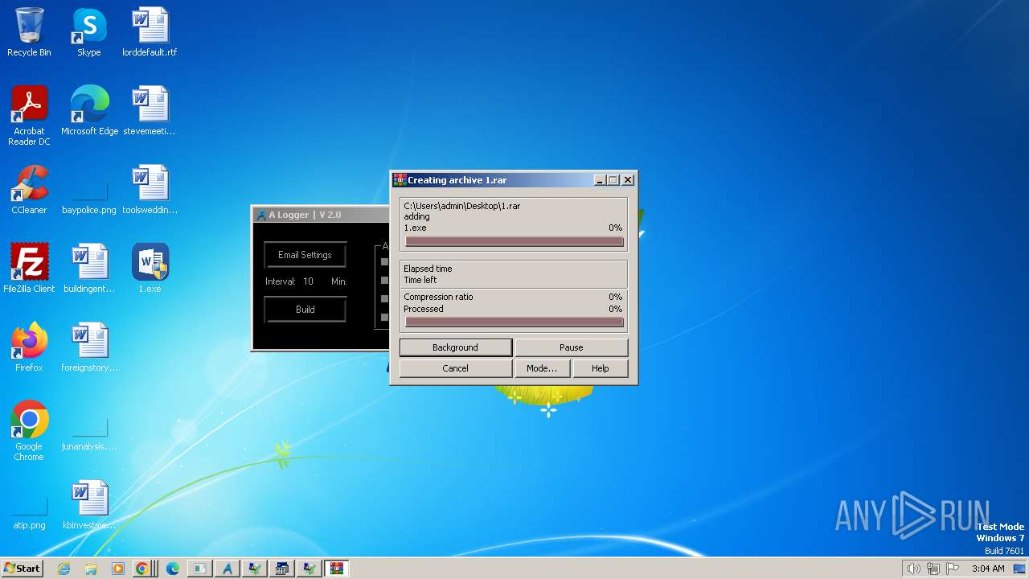Click the path C:\Users\admin\Desktop\1.rar
This screenshot has height=579, width=1029.
[x=462, y=206]
